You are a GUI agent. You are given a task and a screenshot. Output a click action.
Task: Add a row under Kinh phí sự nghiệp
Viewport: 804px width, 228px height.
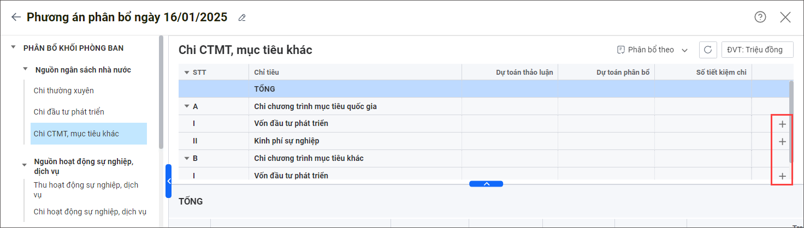(782, 141)
